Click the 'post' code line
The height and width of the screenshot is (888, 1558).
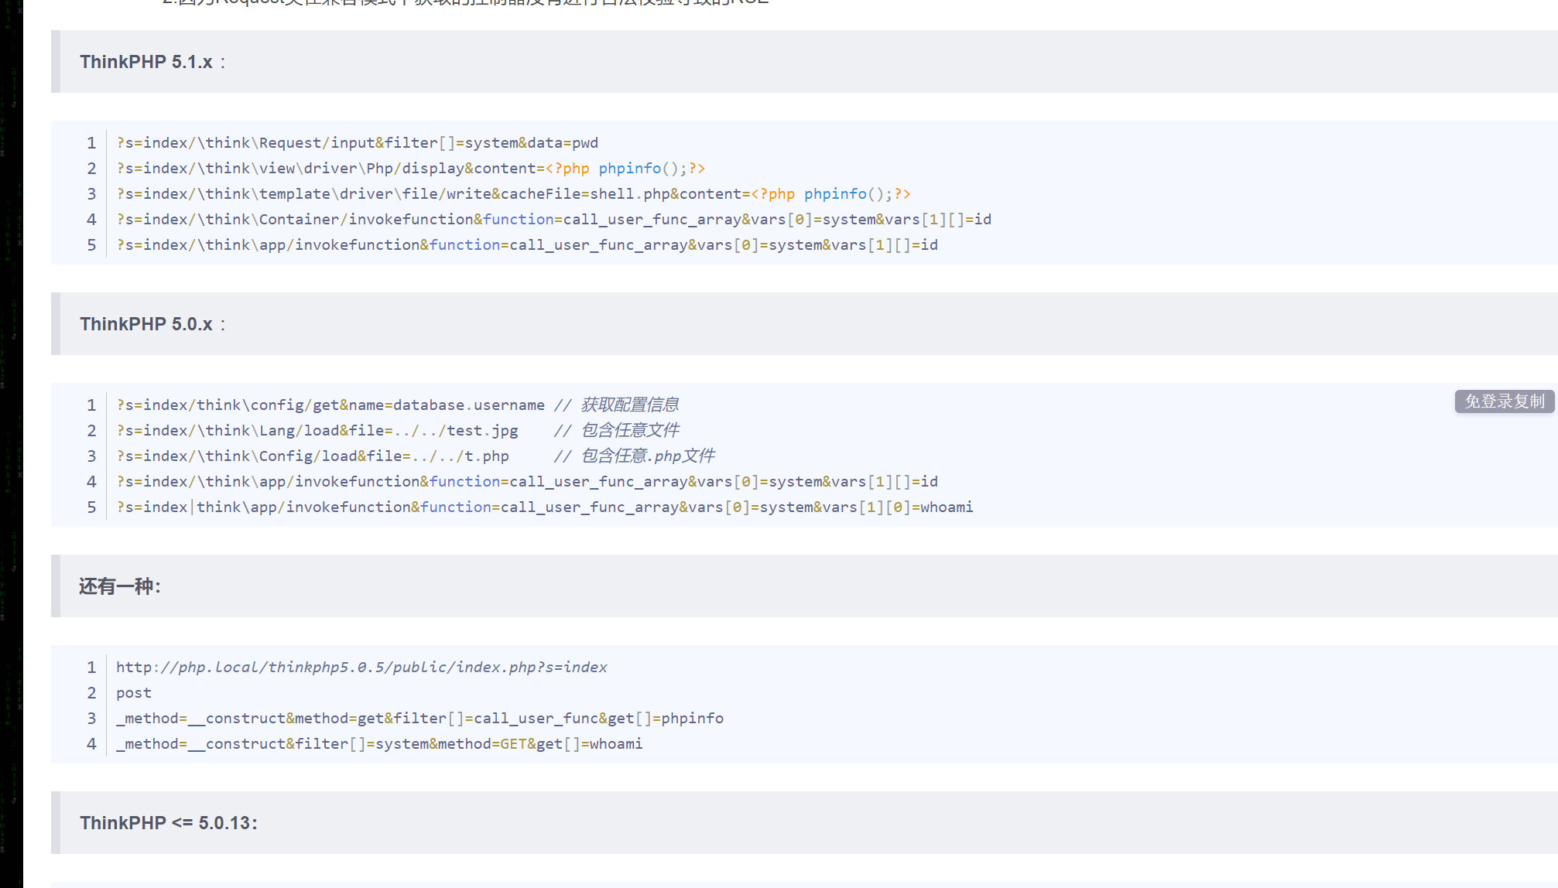point(134,693)
